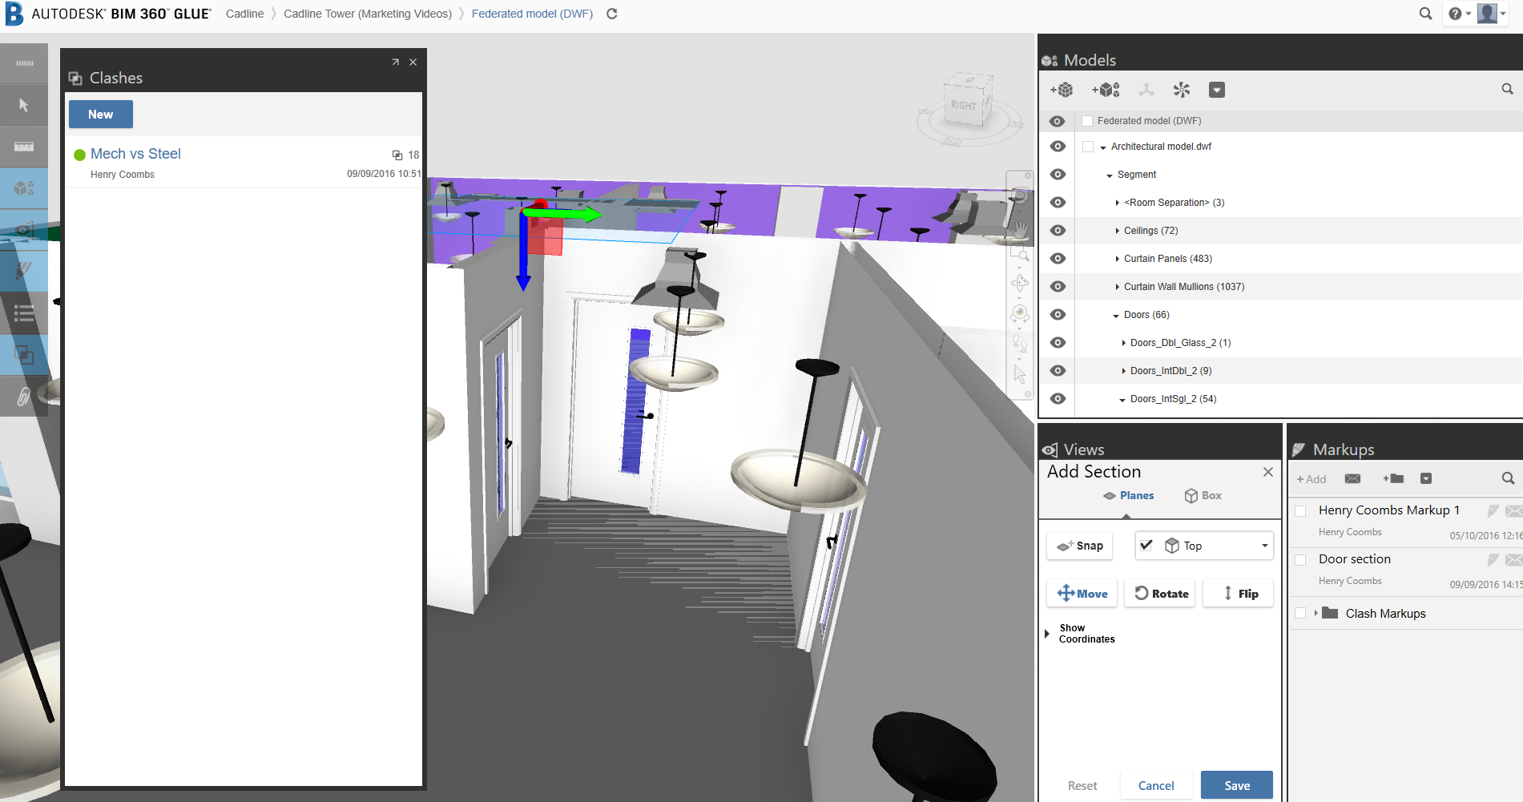Collapse the Doors (66) node

click(x=1116, y=316)
